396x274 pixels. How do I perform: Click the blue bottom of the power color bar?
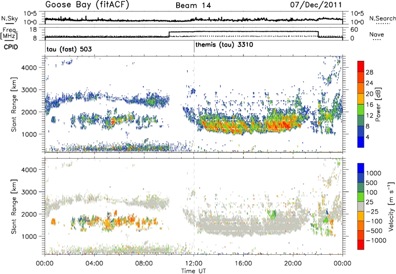tap(361, 142)
